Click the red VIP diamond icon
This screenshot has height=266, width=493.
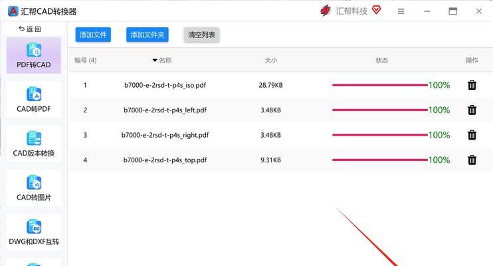(376, 10)
